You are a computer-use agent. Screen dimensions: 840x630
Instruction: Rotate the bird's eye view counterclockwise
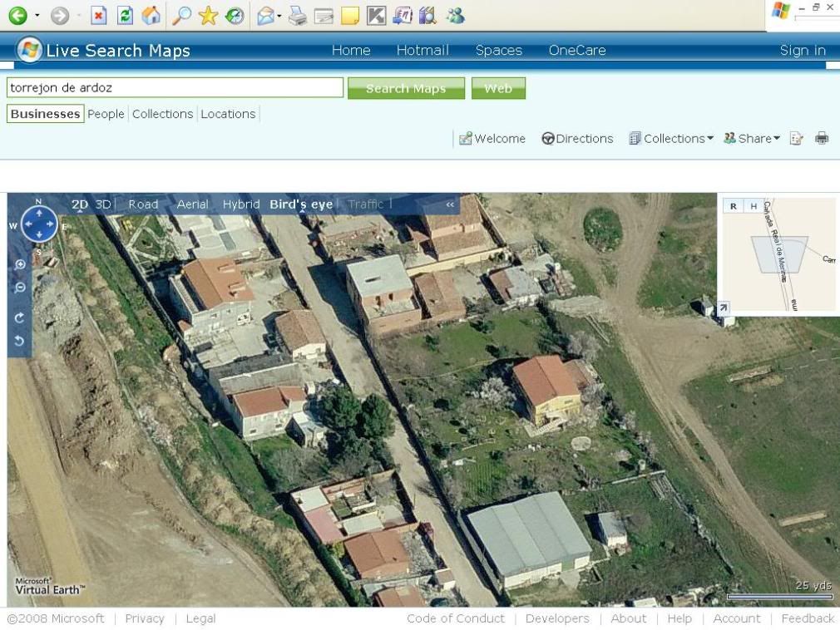(20, 341)
